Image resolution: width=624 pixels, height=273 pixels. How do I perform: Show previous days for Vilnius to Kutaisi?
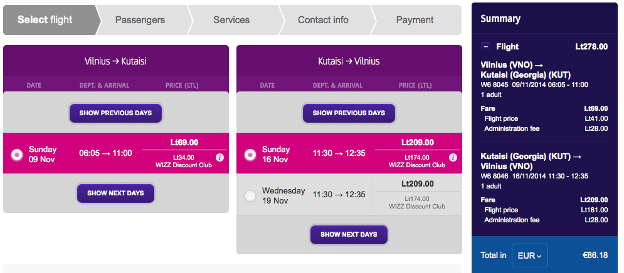coord(116,113)
